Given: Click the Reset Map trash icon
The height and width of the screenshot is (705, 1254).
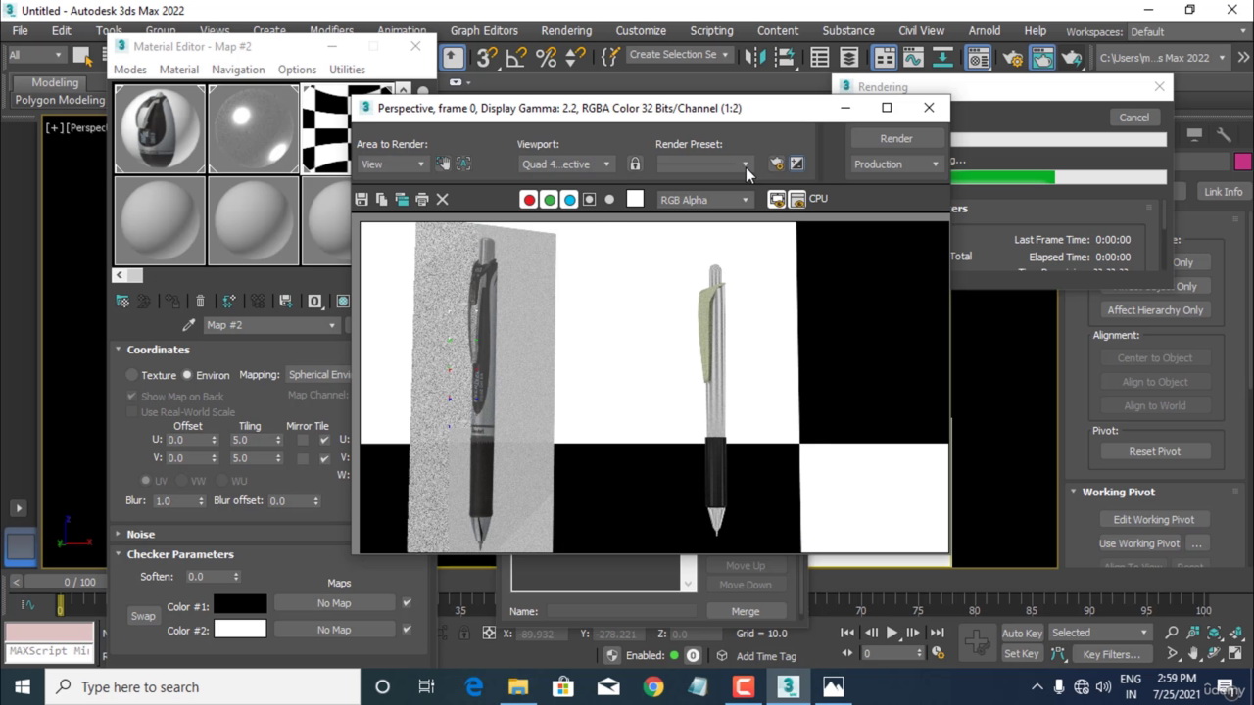Looking at the screenshot, I should click(x=200, y=302).
